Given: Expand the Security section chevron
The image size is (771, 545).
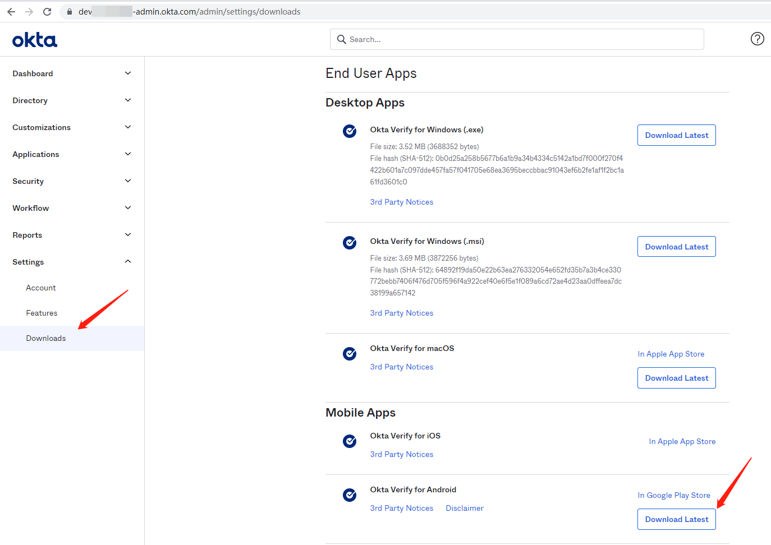Looking at the screenshot, I should [x=128, y=181].
